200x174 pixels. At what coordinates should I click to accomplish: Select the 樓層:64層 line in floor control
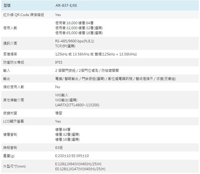click(63, 130)
